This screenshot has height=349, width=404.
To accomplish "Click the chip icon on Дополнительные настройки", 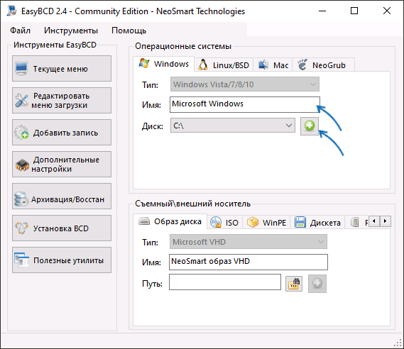I will pyautogui.click(x=22, y=165).
